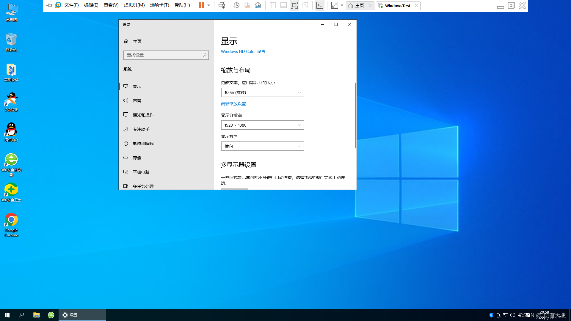Click the settings content vertical scrollbar
Image resolution: width=571 pixels, height=321 pixels.
coord(356,116)
